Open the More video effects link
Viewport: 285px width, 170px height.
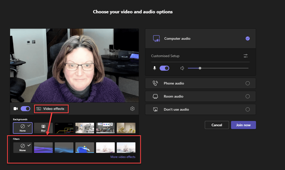[x=123, y=157]
